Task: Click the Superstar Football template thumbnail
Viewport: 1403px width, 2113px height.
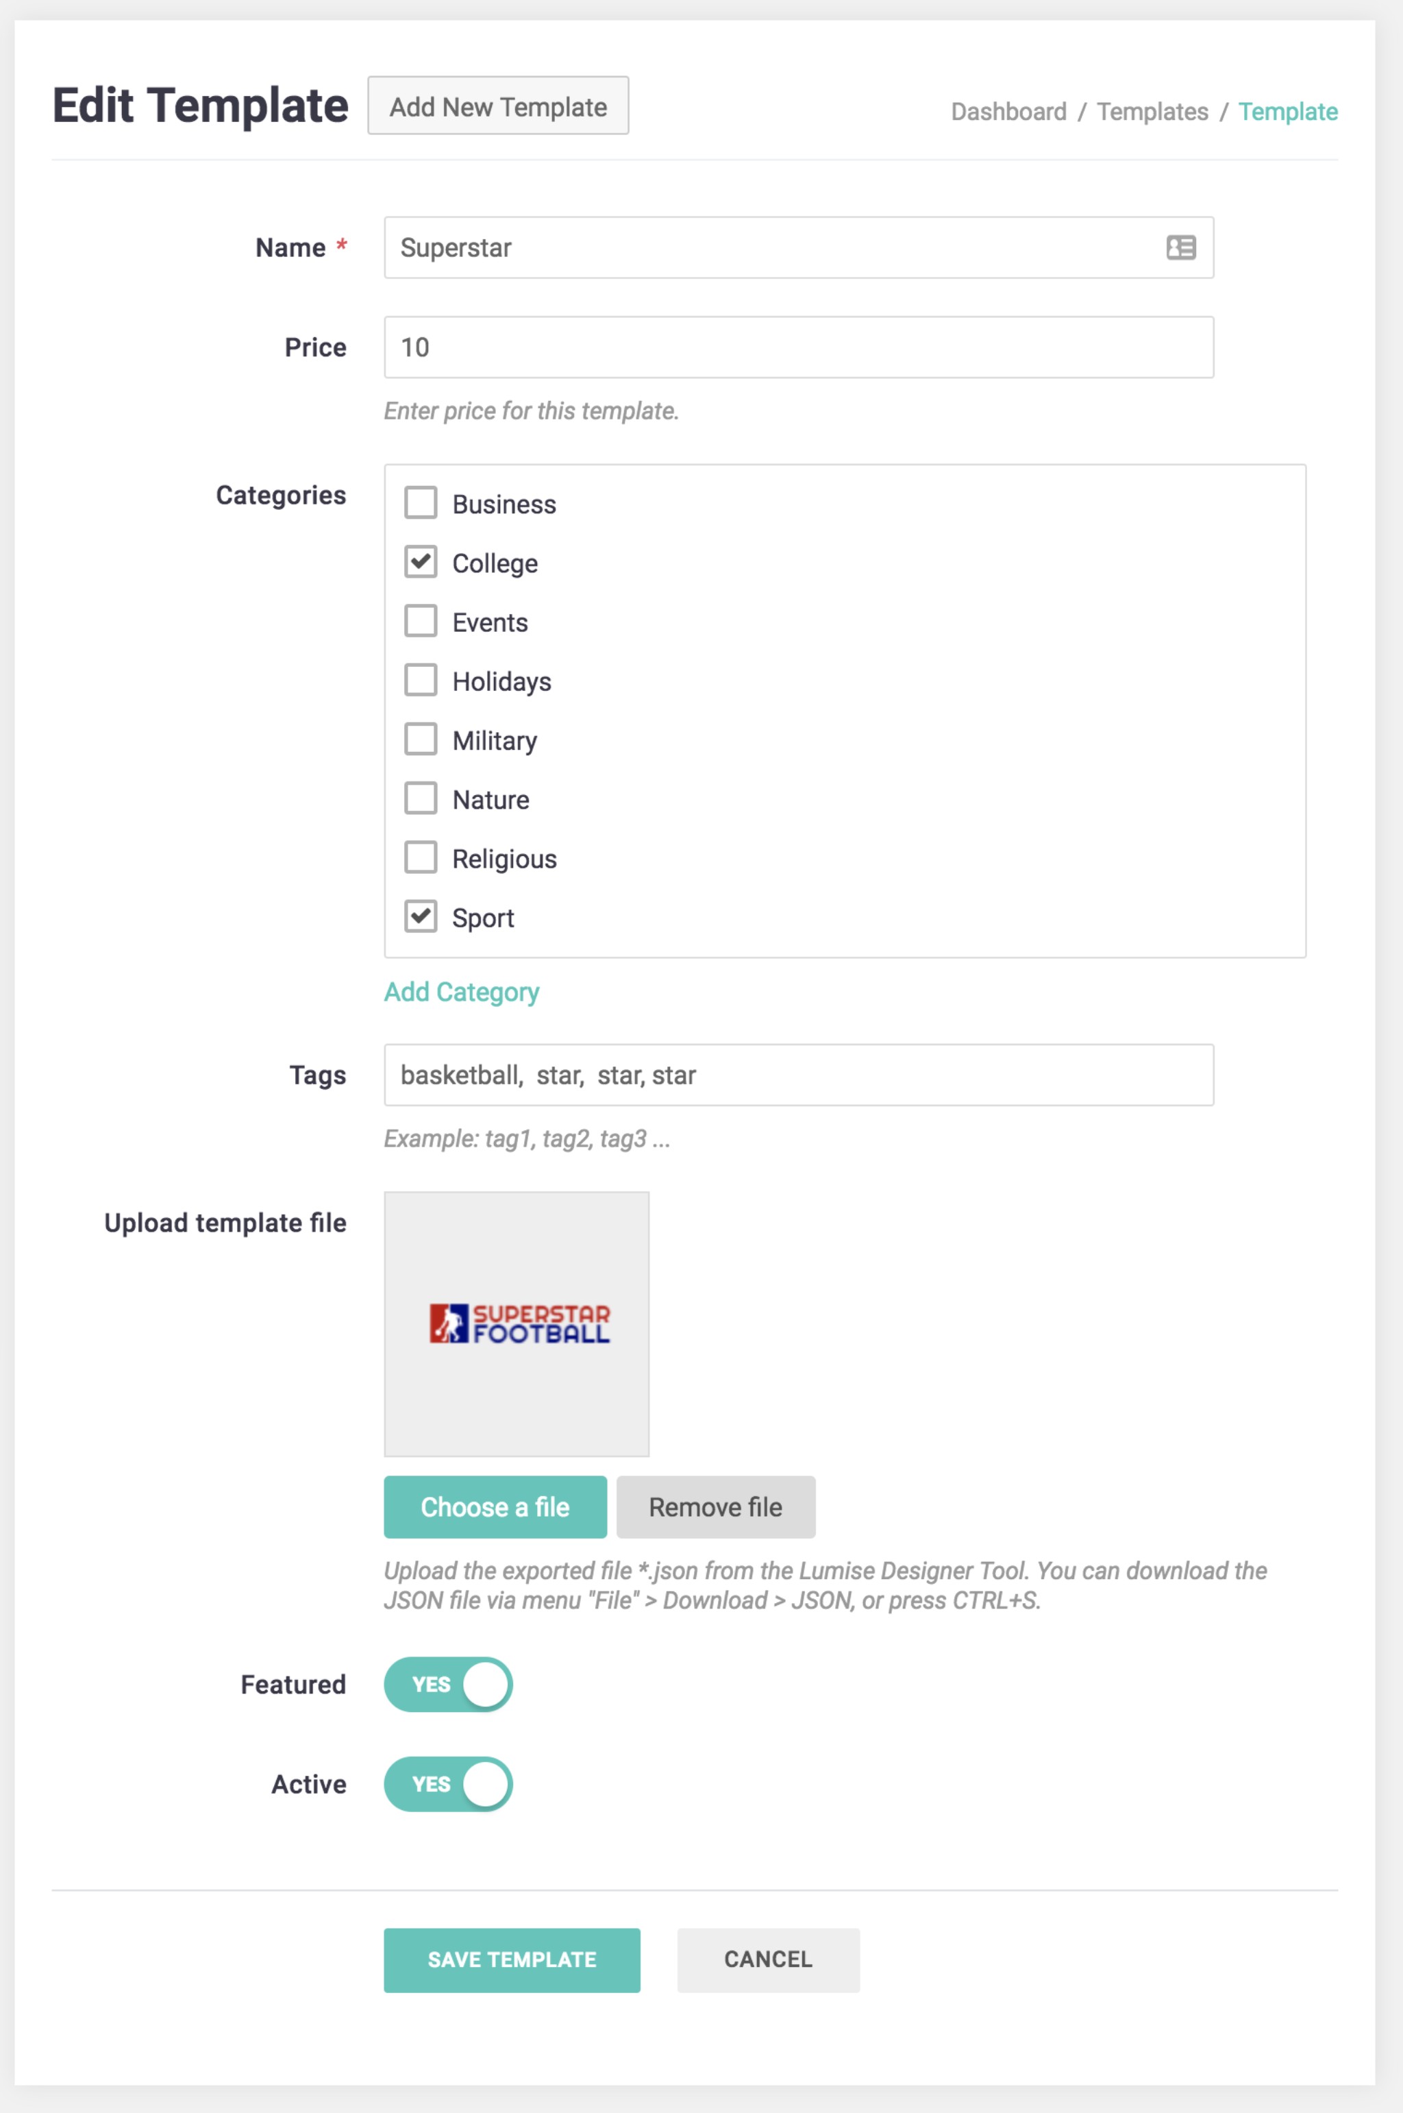Action: pyautogui.click(x=517, y=1323)
